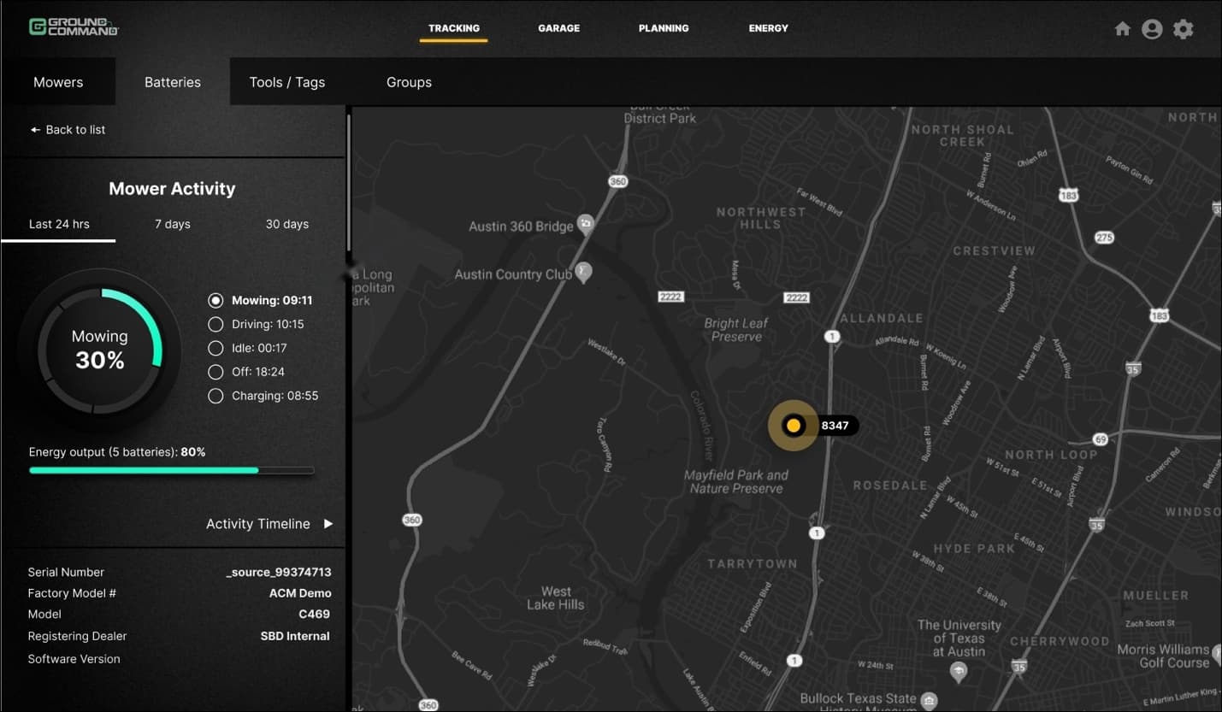Click the Mower Activity heading

tap(172, 189)
